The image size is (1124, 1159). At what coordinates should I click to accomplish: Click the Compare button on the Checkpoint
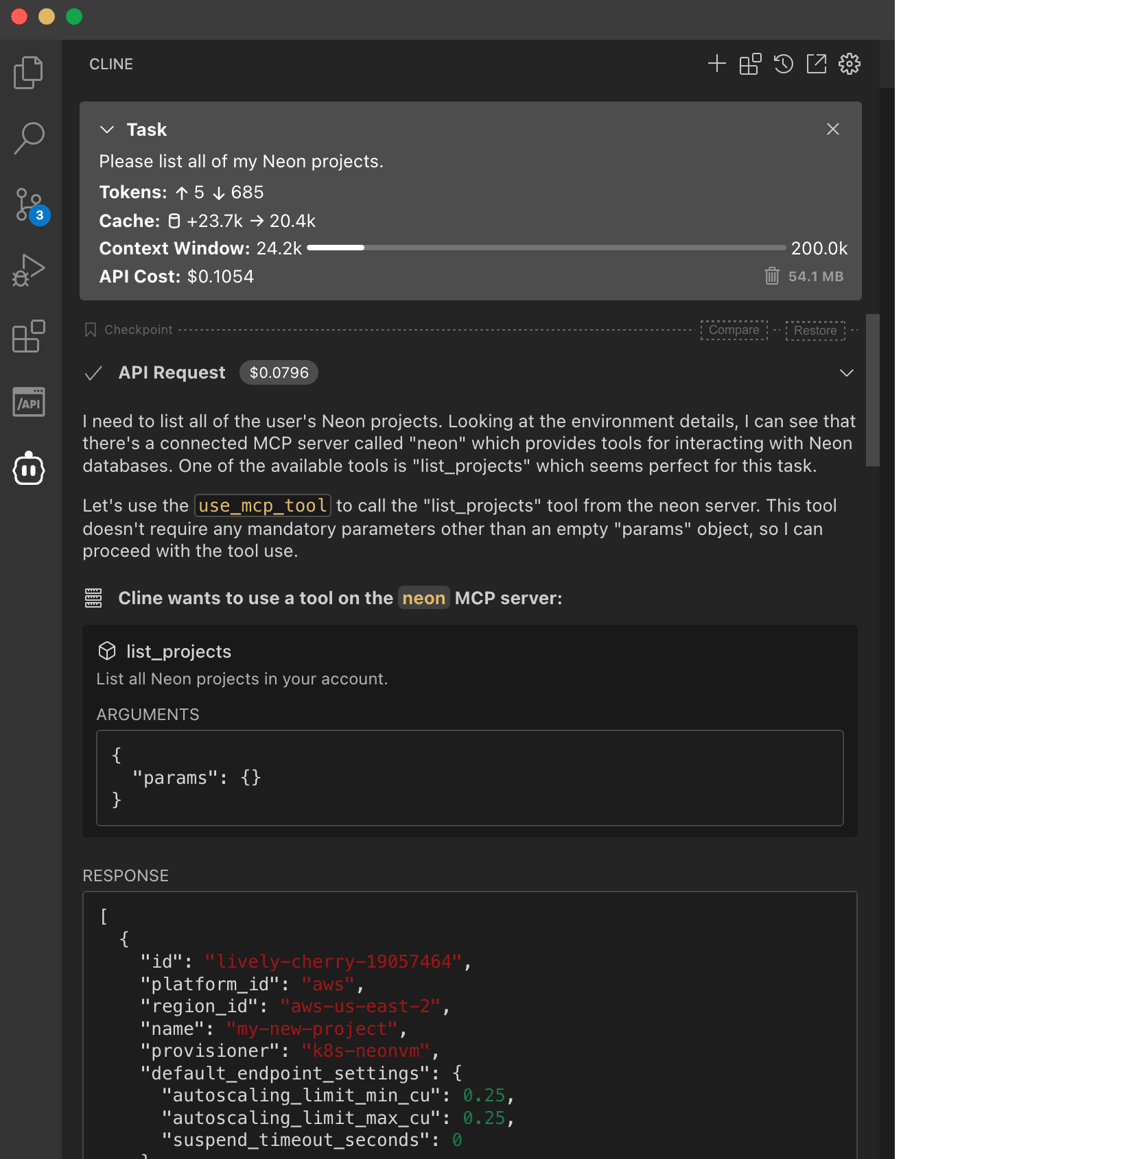point(734,330)
